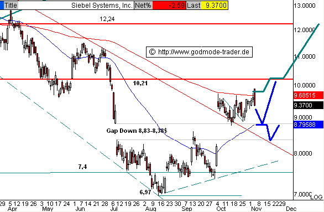The height and width of the screenshot is (212, 324).
Task: Click the blue 8.79588 price tag
Action: click(x=309, y=125)
